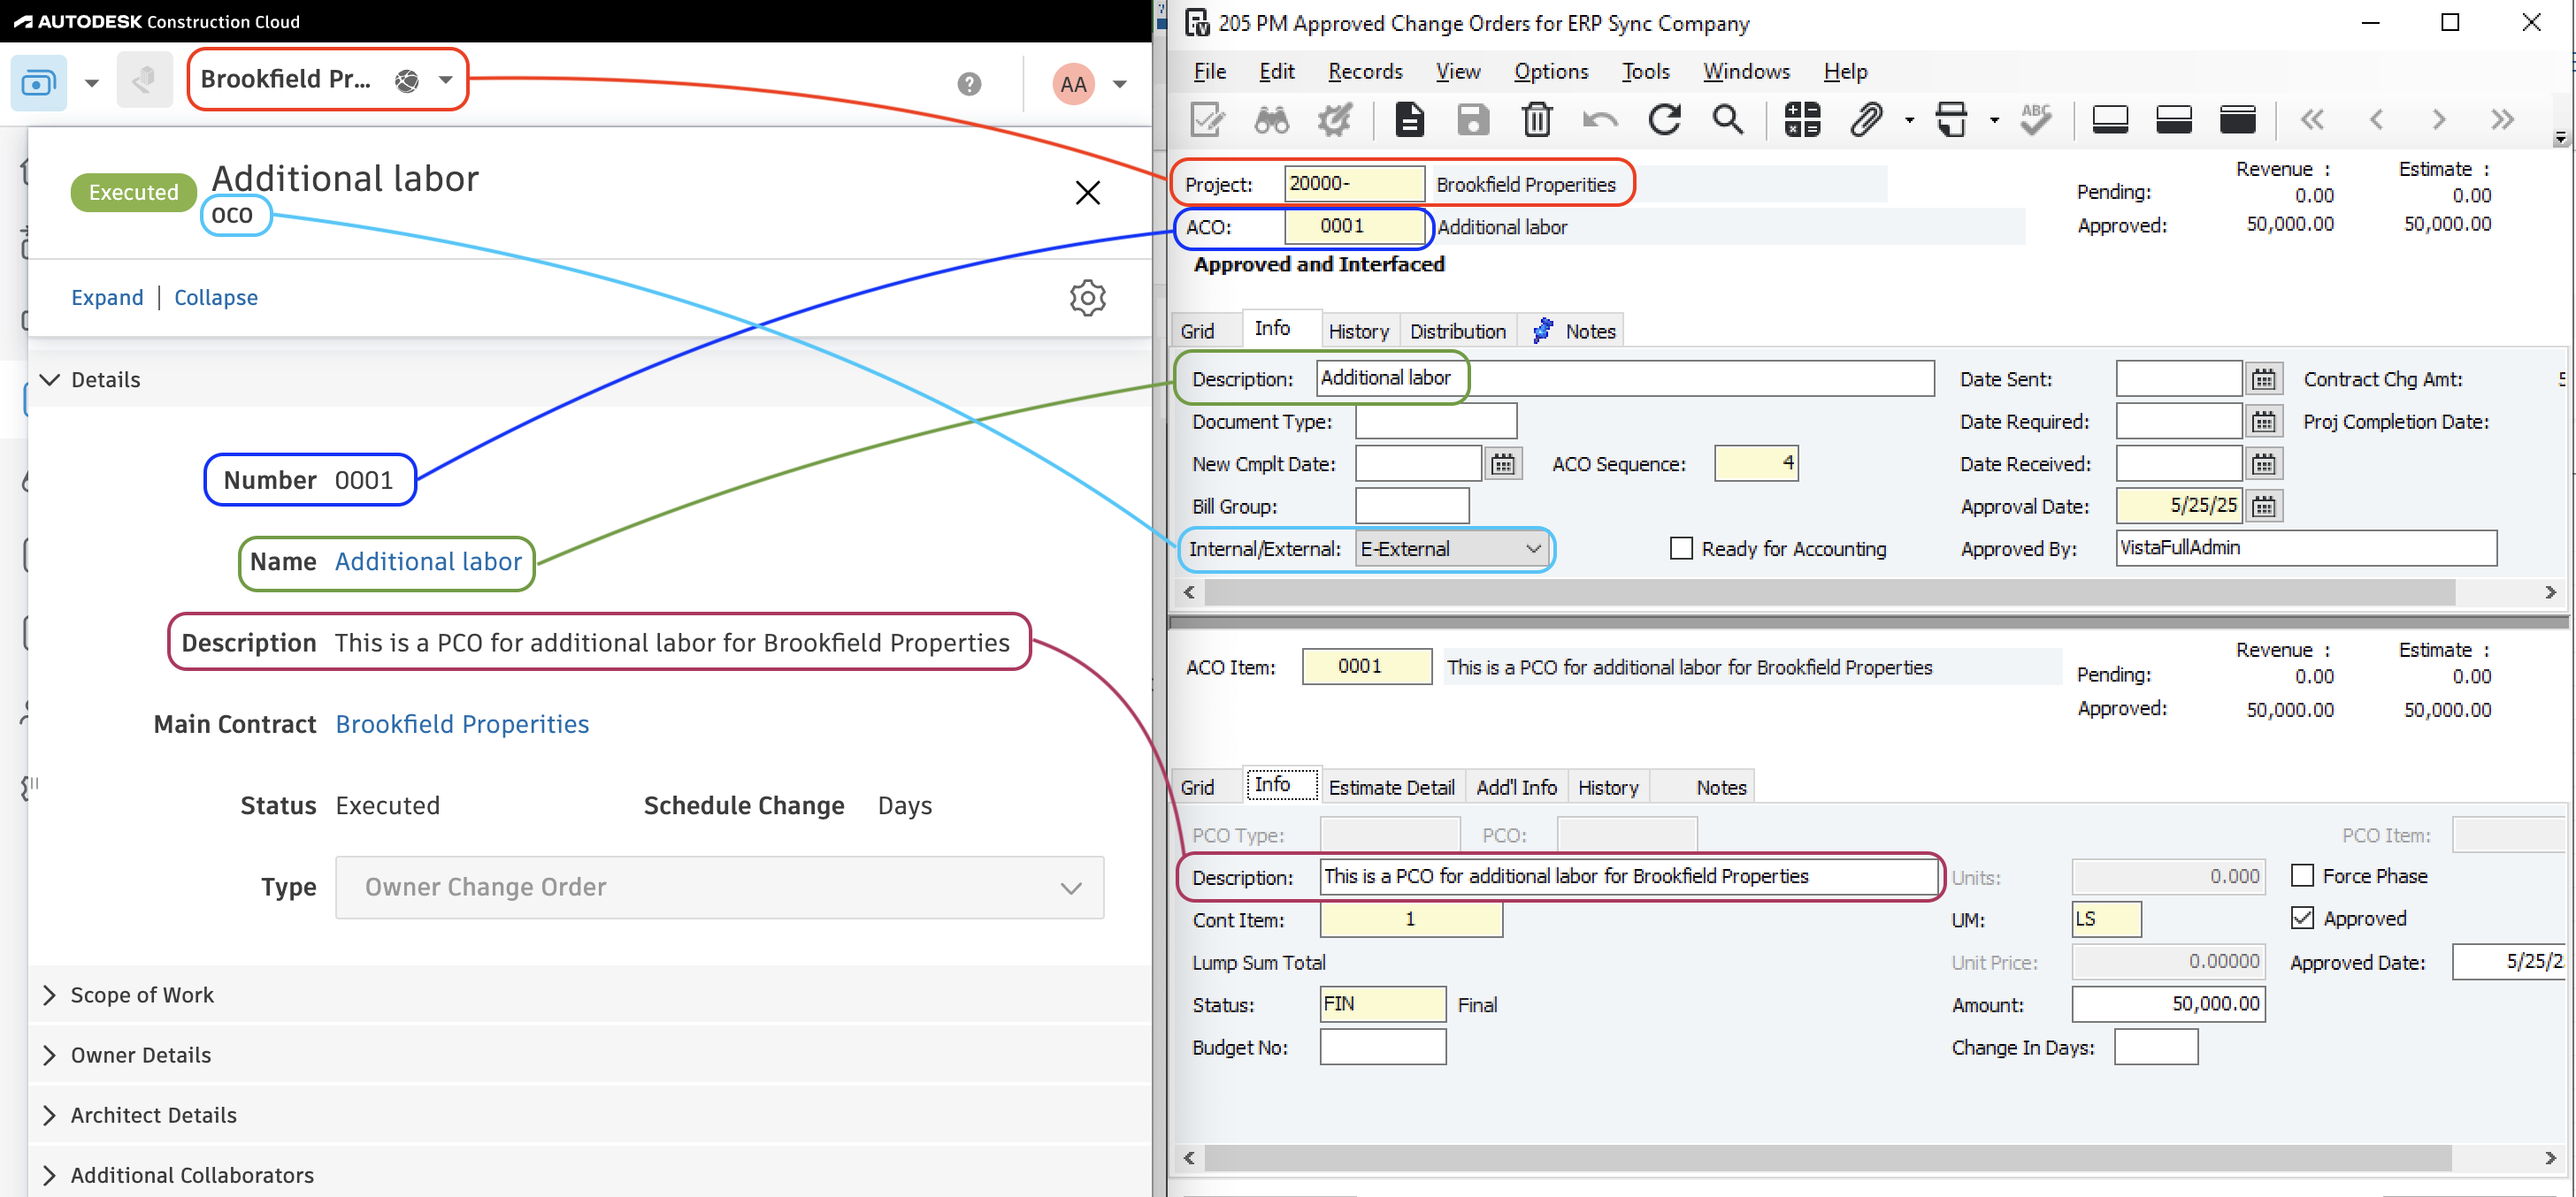The image size is (2576, 1197).
Task: Toggle the Approved checkbox
Action: (x=2301, y=919)
